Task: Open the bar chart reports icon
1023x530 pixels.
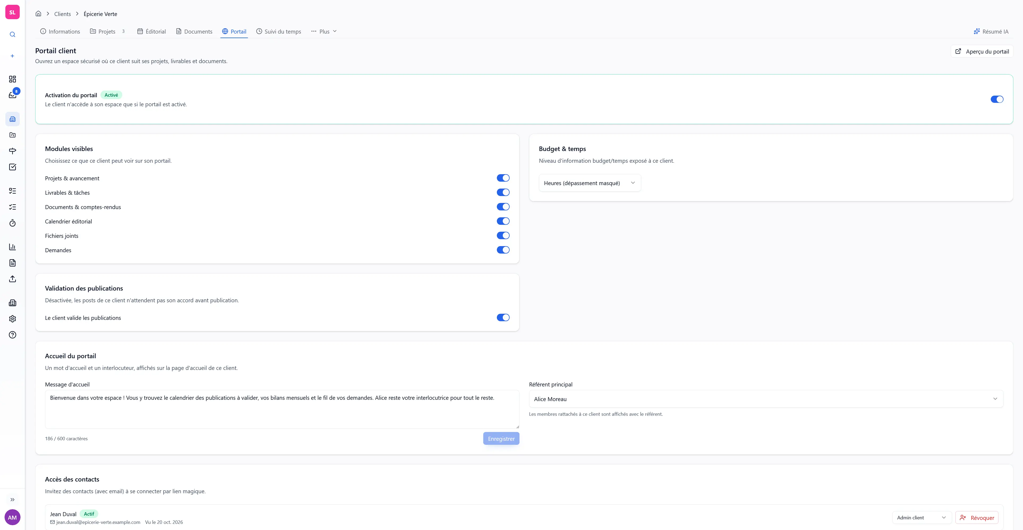Action: (x=12, y=247)
